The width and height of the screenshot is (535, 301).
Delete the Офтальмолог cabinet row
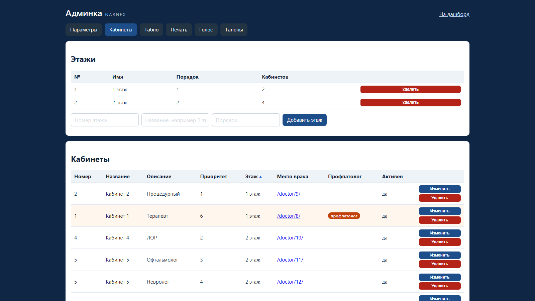click(440, 264)
